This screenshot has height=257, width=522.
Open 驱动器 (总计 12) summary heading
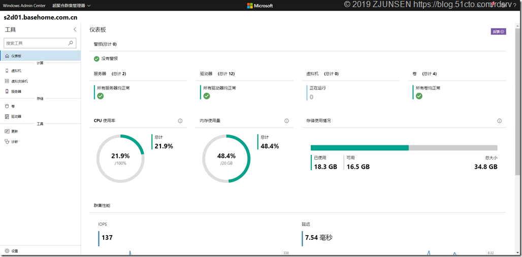(x=217, y=74)
